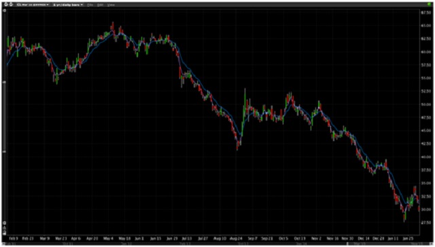The image size is (435, 247).
Task: Click the 27.50 price axis label
Action: point(426,223)
